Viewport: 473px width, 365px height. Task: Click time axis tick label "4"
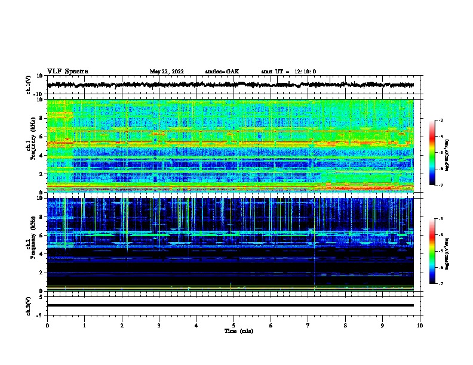196,326
